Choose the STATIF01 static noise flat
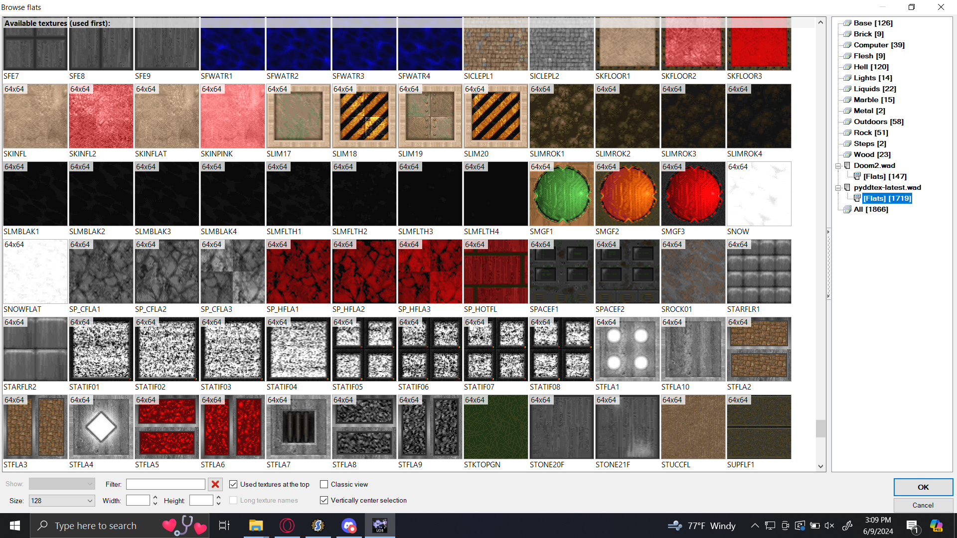957x538 pixels. 101,349
